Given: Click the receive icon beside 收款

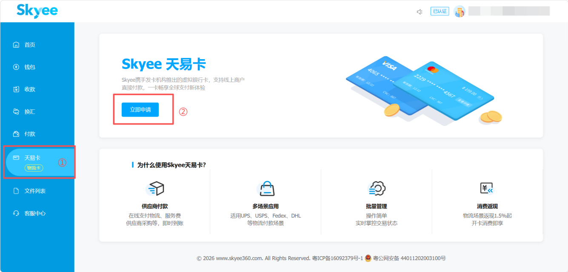Looking at the screenshot, I should point(16,89).
